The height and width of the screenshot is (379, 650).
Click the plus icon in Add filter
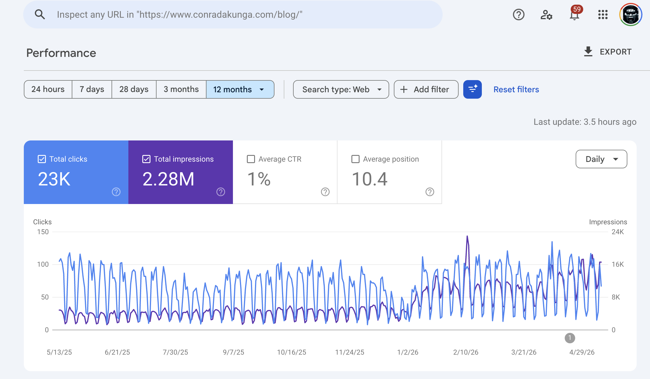(x=404, y=89)
